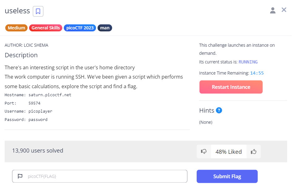
Task: Click the port number 59574
Action: [x=34, y=103]
